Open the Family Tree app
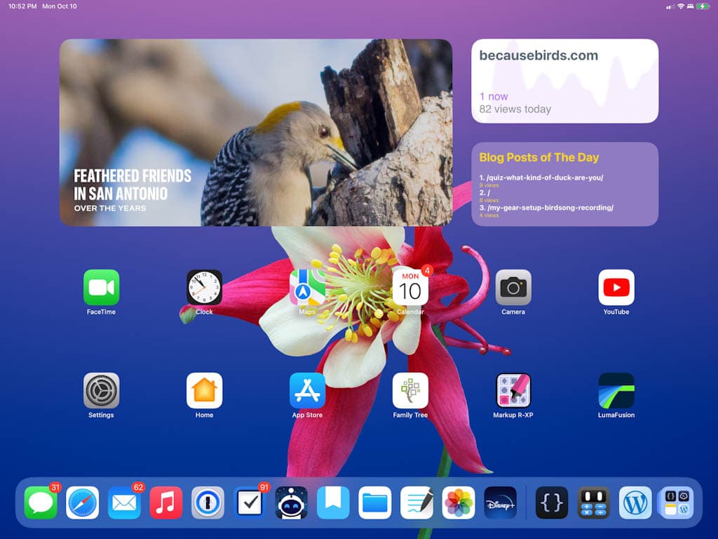The height and width of the screenshot is (539, 718). 410,390
